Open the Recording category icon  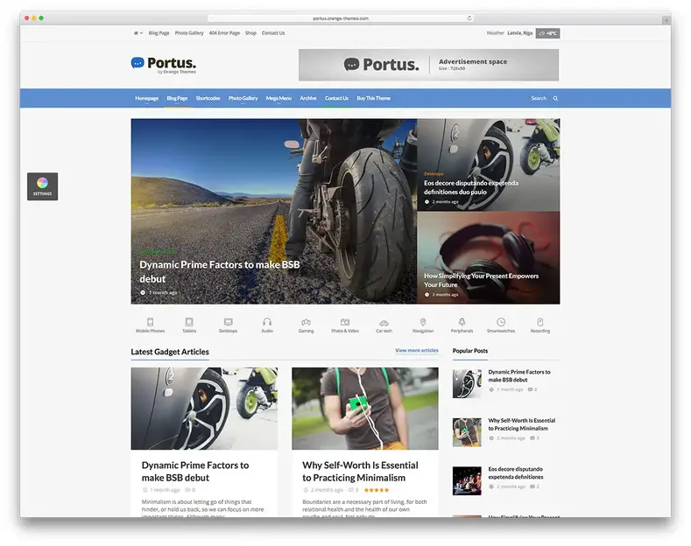coord(540,322)
